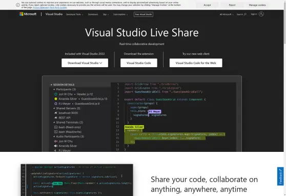Click the Microsoft logo
The width and height of the screenshot is (286, 196).
point(28,14)
